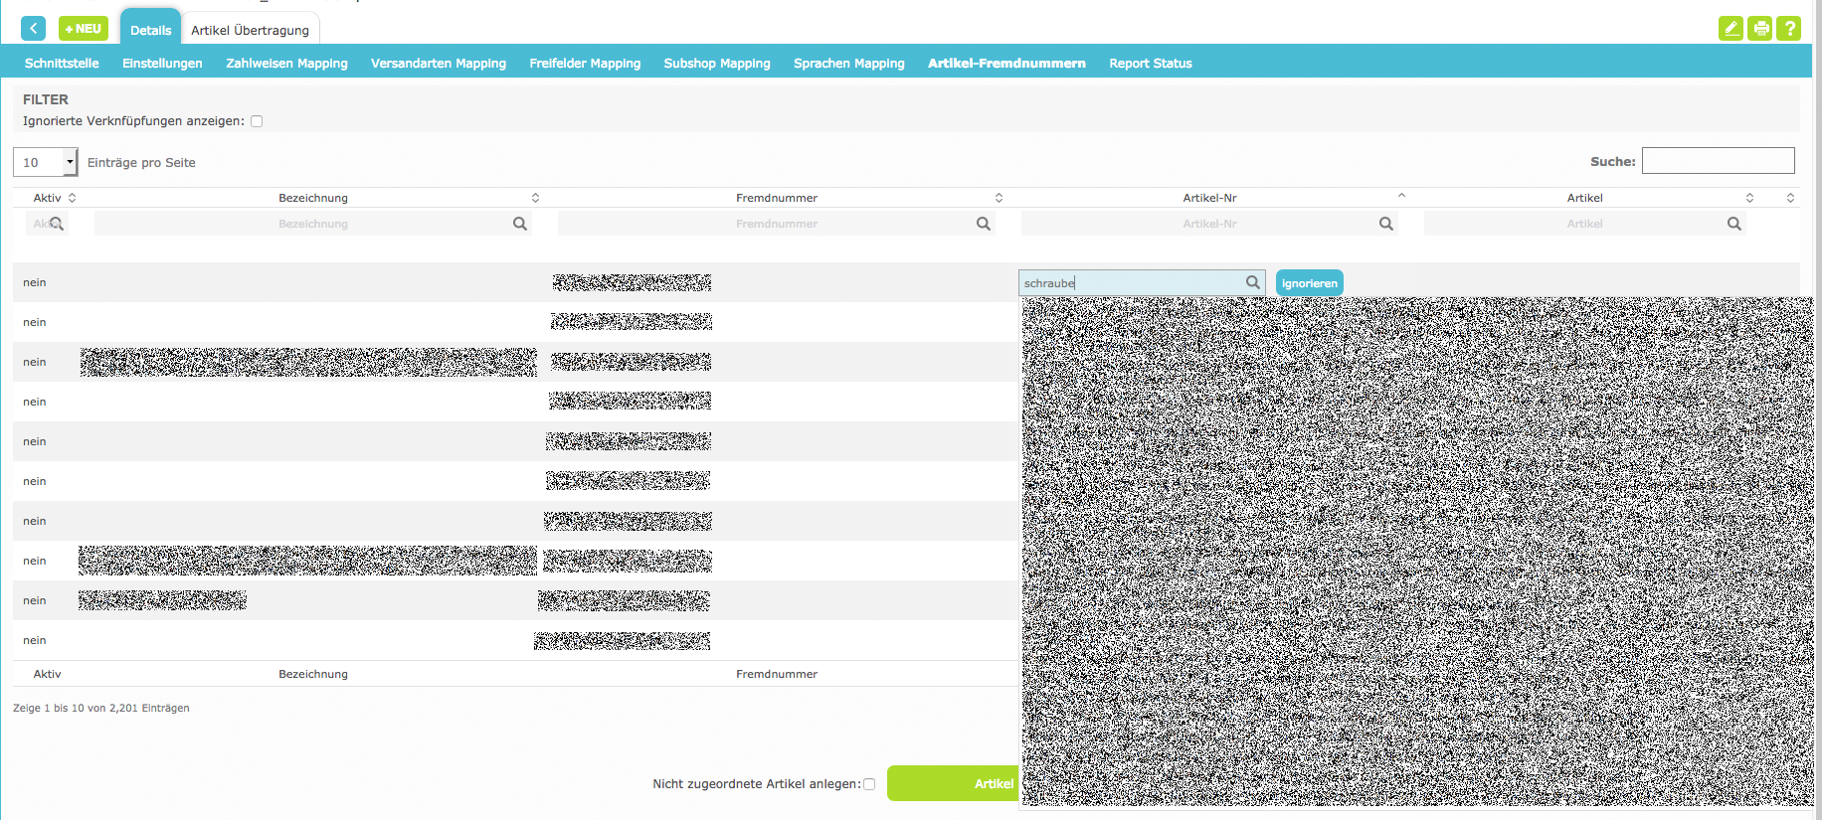Screen dimensions: 1822x820
Task: Click magnifier icon in Artikel-Nr filter
Action: pos(1385,224)
